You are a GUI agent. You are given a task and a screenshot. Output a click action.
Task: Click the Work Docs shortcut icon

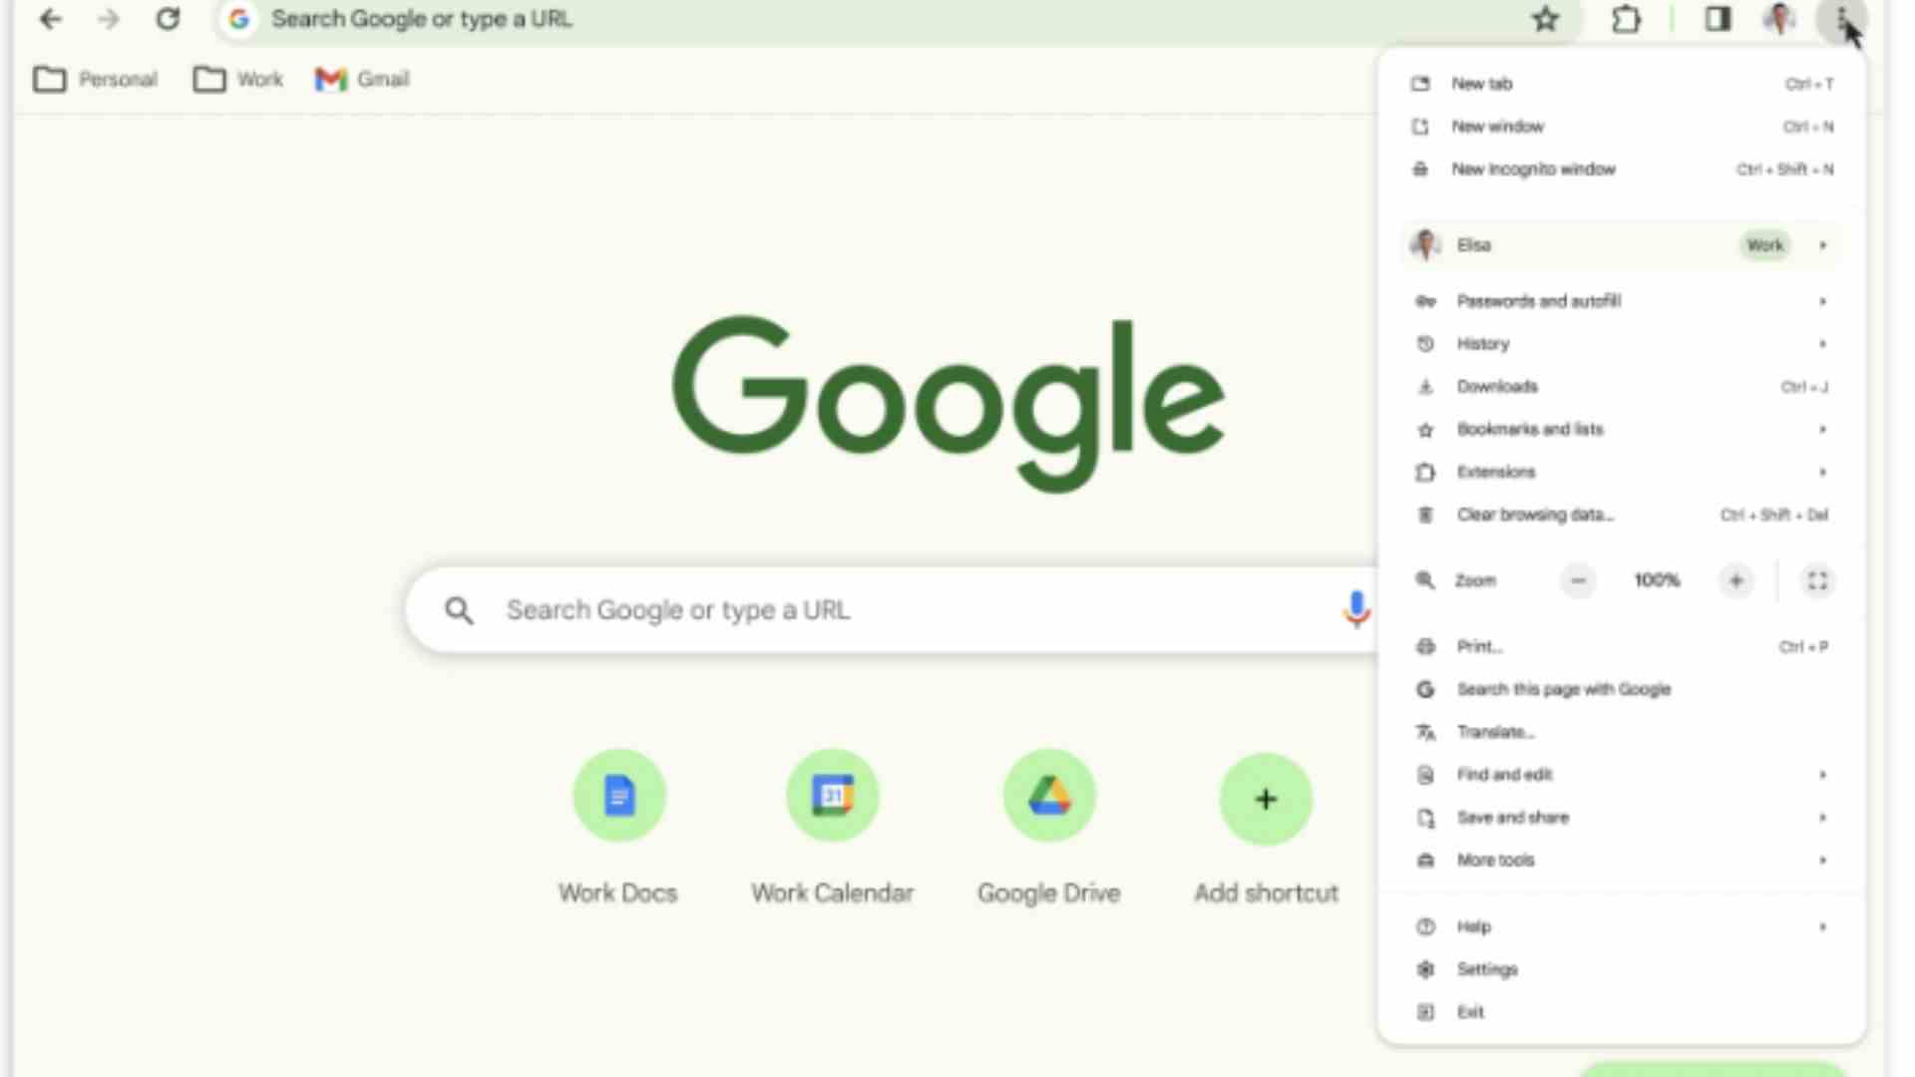[618, 797]
